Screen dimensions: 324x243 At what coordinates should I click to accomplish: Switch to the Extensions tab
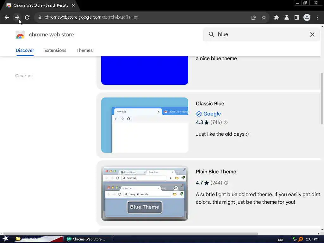click(55, 50)
